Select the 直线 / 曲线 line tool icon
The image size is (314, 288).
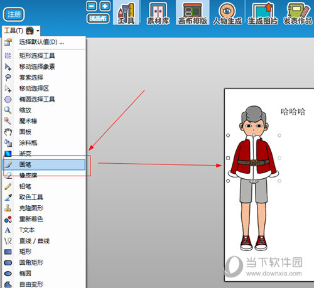coord(8,241)
